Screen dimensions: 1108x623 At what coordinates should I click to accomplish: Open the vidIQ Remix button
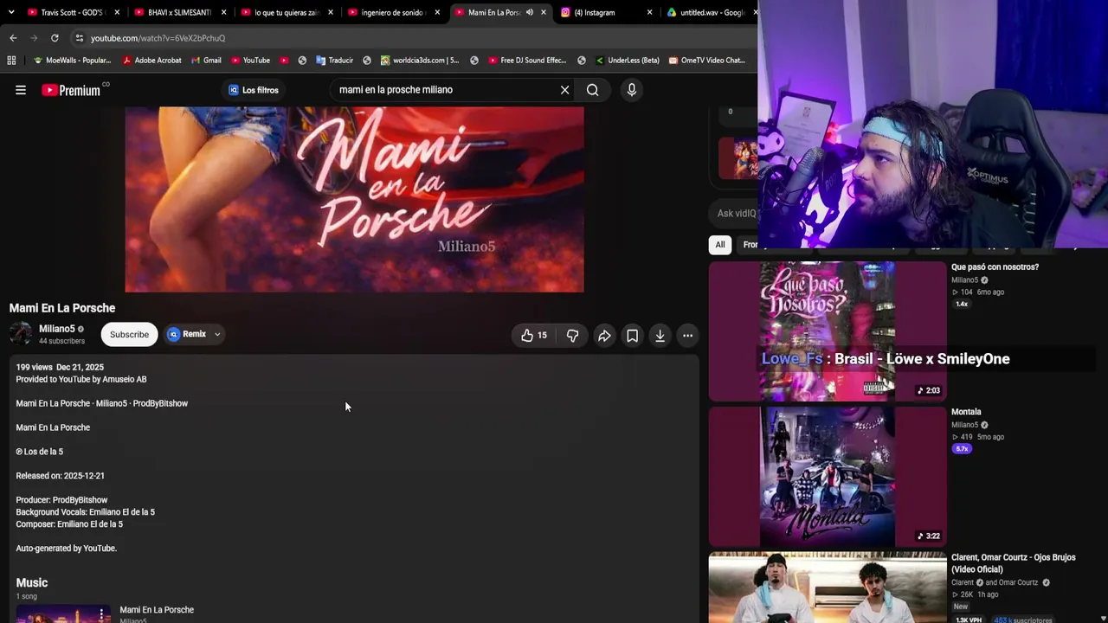coord(187,334)
